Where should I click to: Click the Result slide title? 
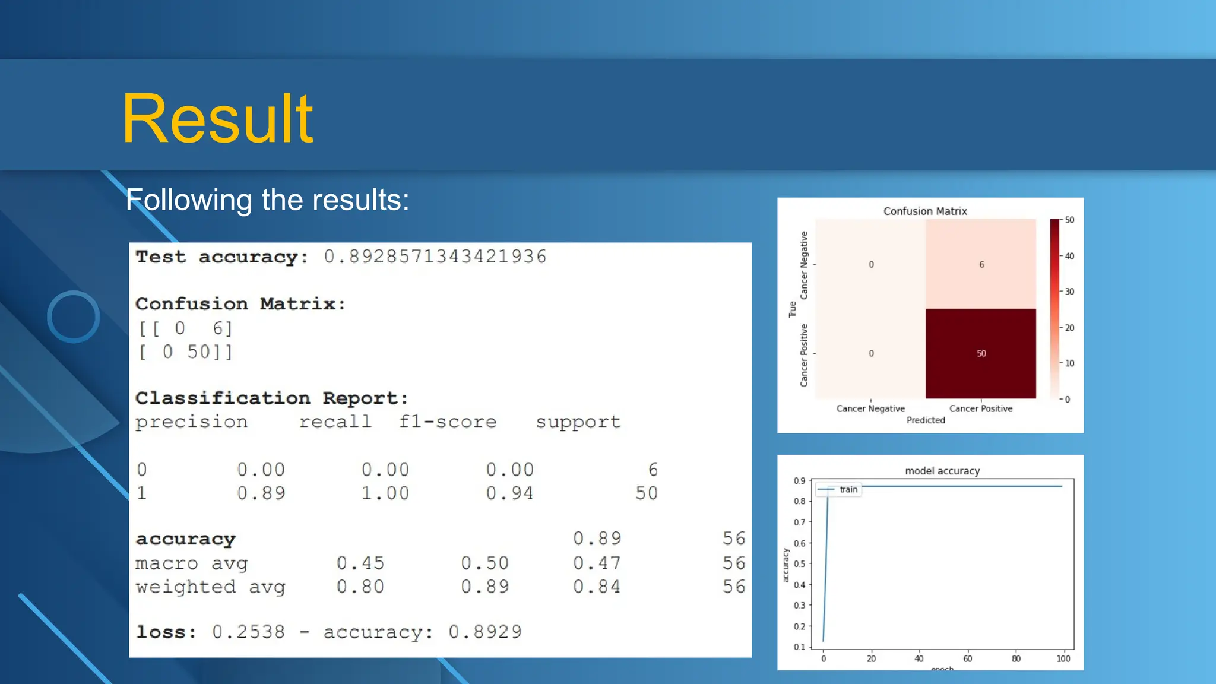click(x=217, y=118)
